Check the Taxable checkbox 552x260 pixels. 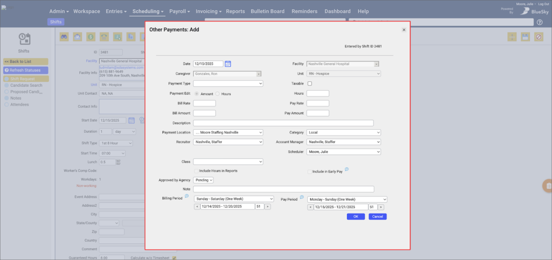[x=309, y=83]
